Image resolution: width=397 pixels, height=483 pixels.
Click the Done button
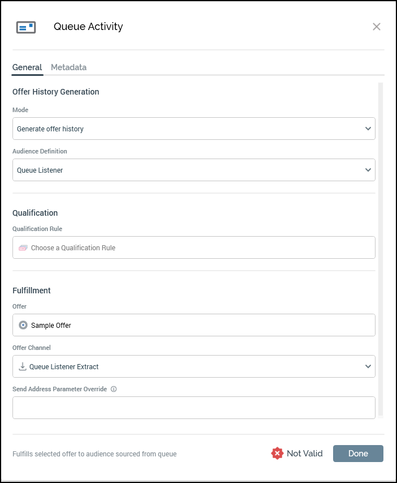pyautogui.click(x=358, y=453)
